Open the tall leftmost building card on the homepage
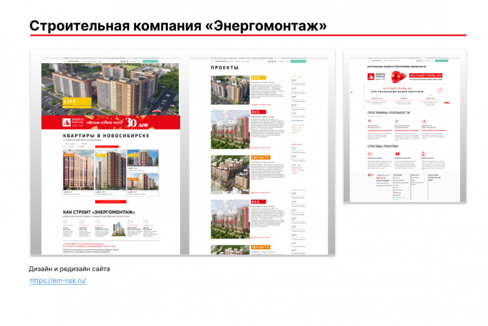This screenshot has width=488, height=326. point(78,173)
